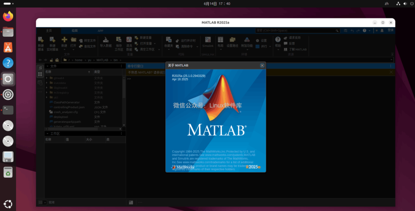
Task: Click the 'MATLAB' path segment
Action: 102,60
